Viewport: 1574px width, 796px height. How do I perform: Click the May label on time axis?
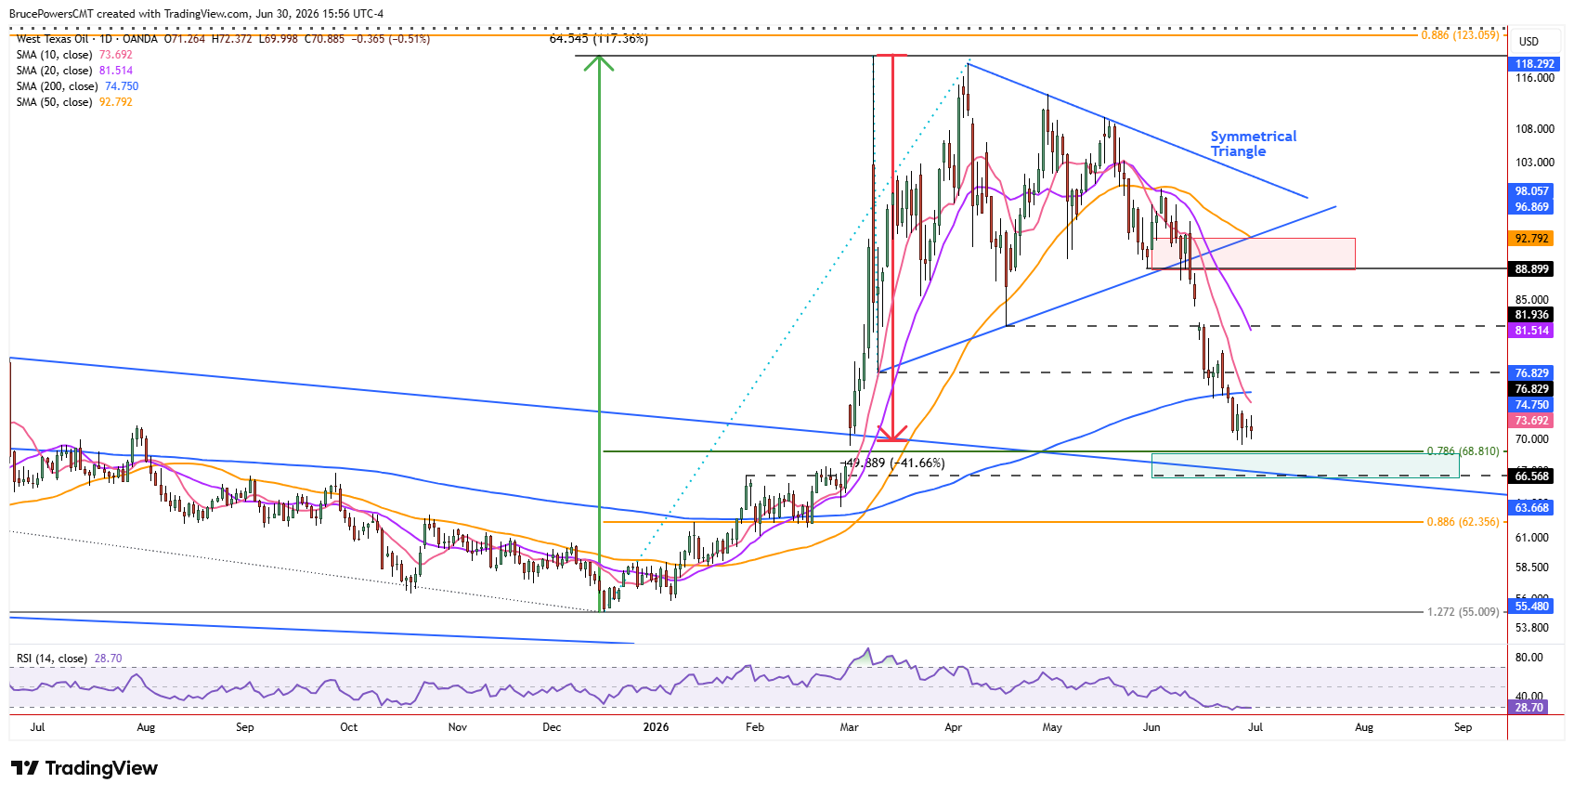[x=1052, y=727]
